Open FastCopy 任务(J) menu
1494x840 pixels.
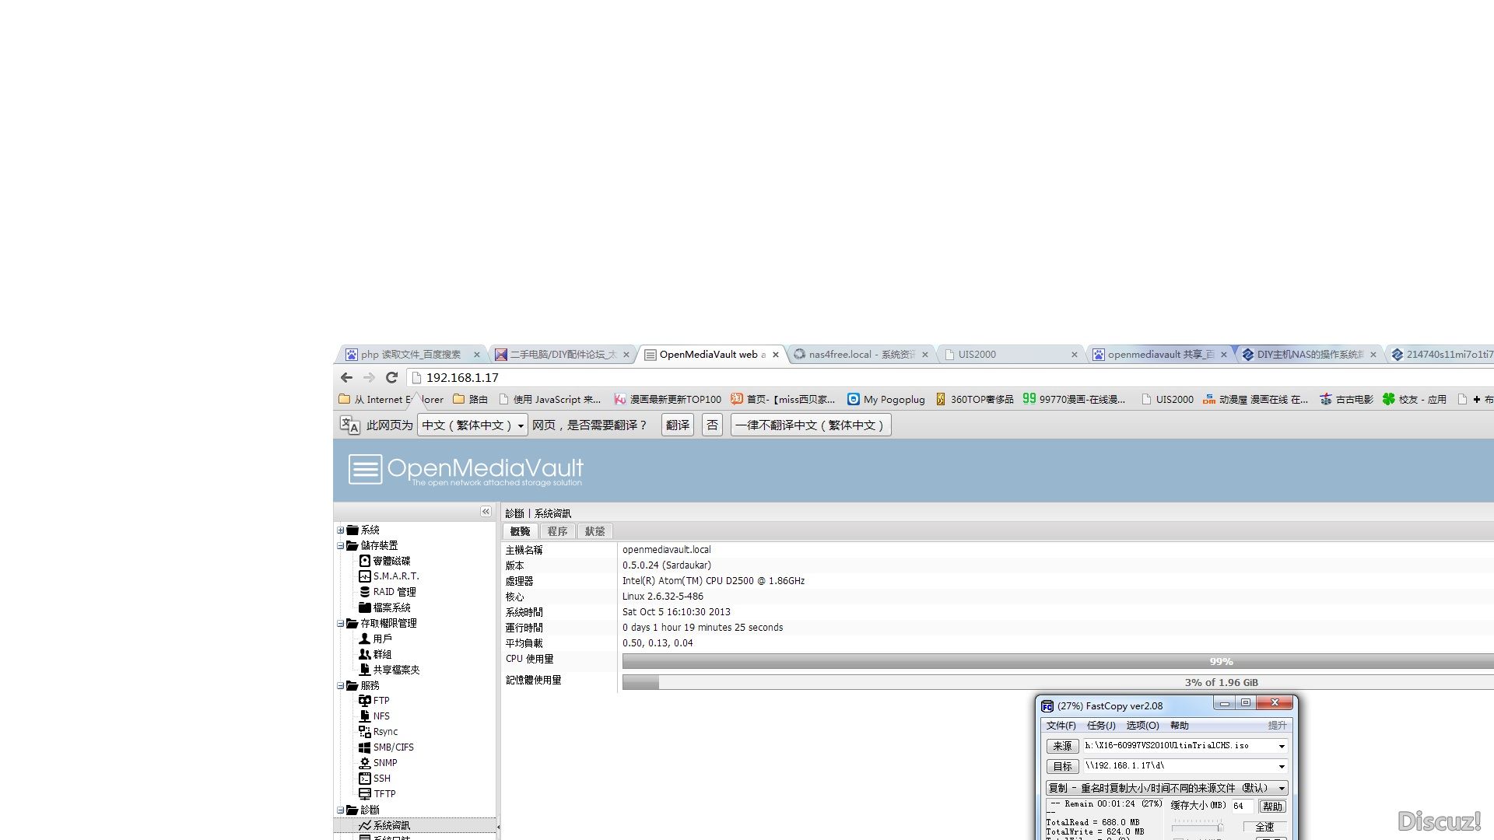tap(1101, 726)
